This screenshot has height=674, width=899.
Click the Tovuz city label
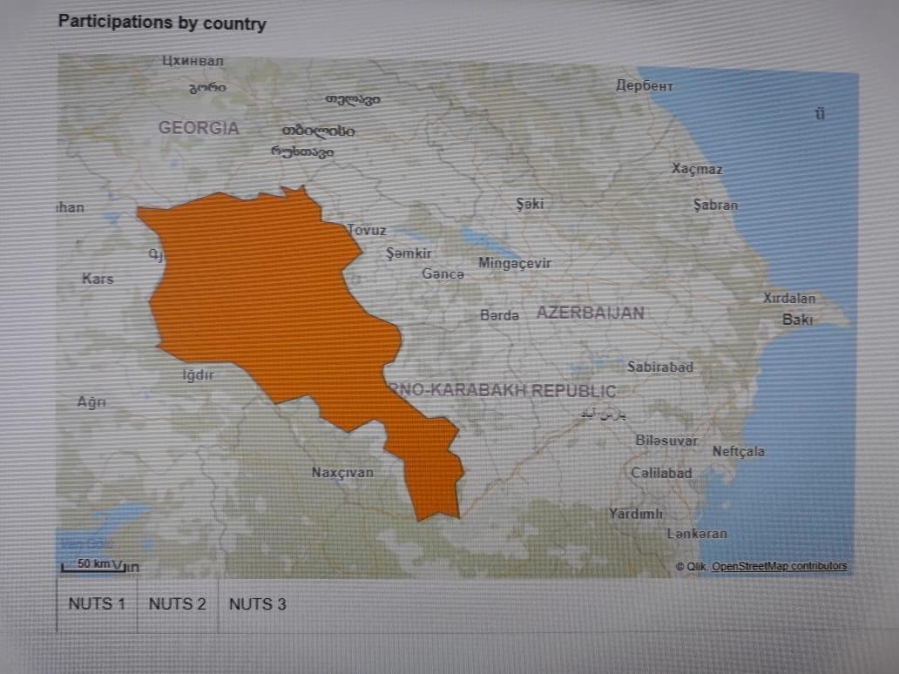point(367,231)
